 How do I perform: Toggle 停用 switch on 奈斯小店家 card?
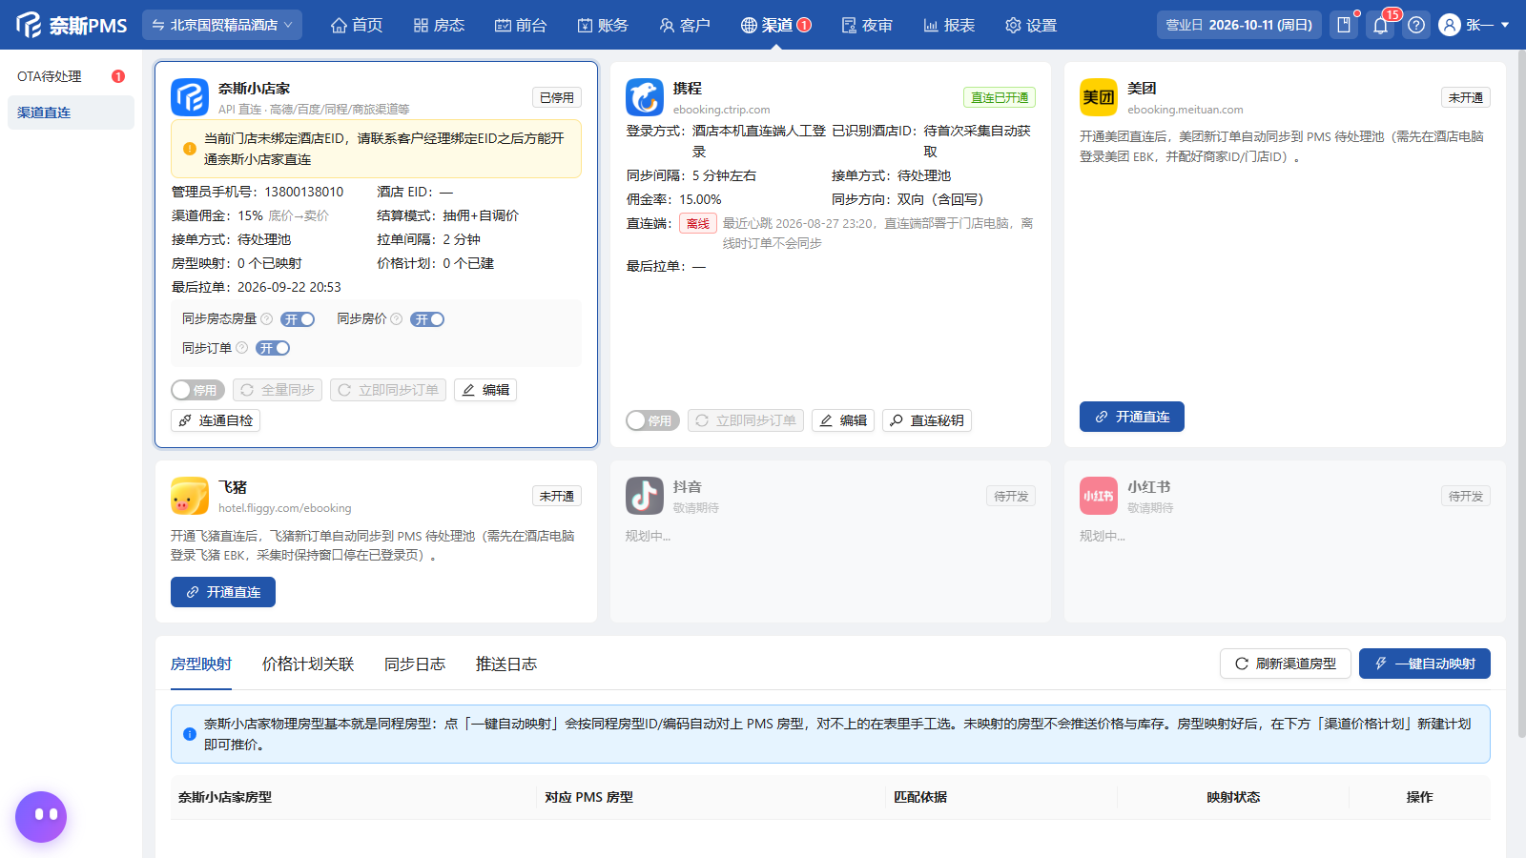coord(197,390)
